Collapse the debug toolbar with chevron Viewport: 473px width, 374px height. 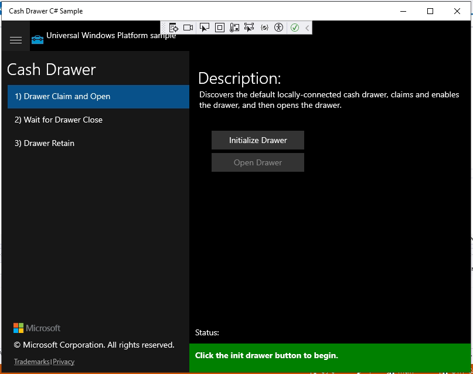307,28
